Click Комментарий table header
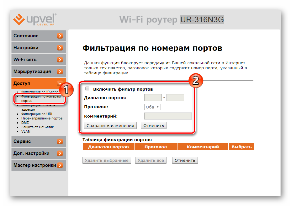Screen dimensions: 291x206 [203, 147]
